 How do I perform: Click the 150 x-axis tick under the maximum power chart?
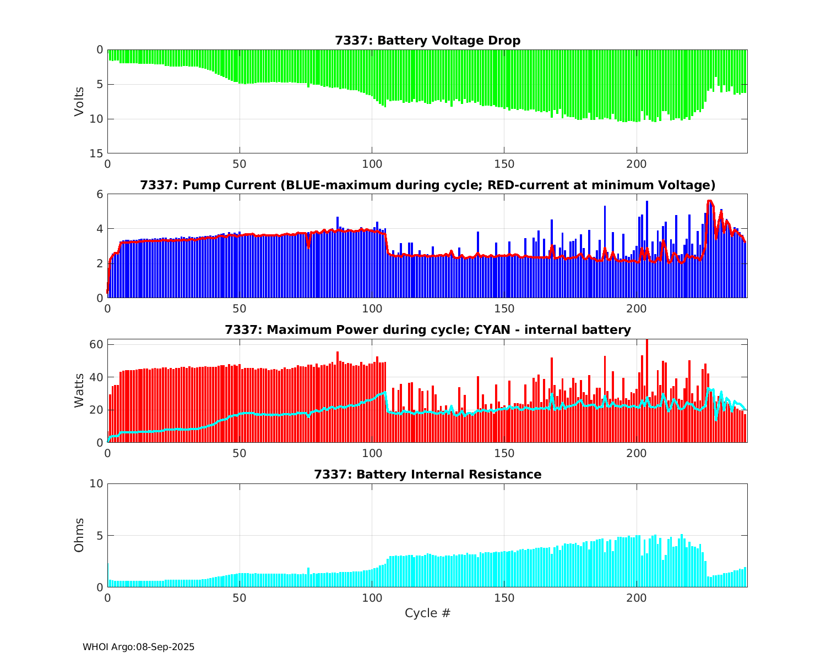coord(504,453)
